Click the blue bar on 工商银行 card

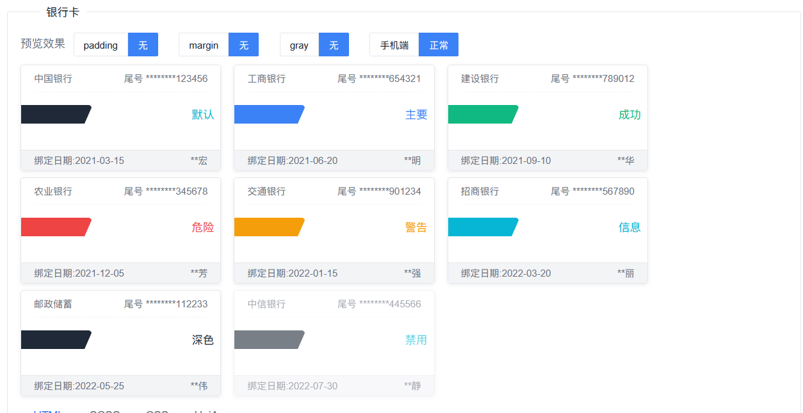(x=269, y=114)
